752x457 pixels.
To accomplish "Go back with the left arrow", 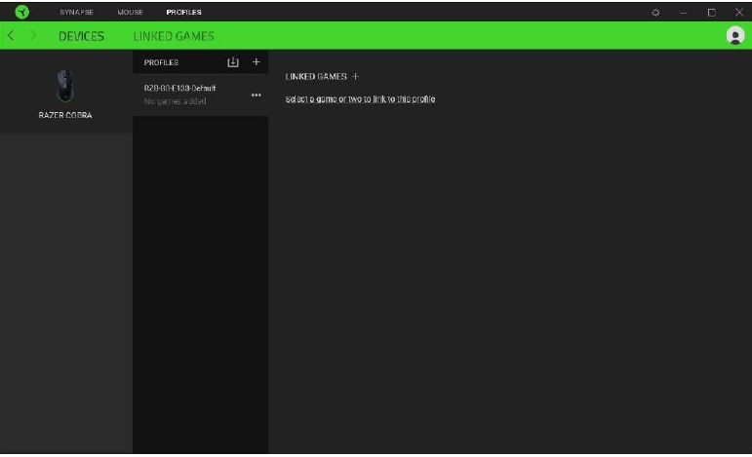I will click(x=11, y=36).
